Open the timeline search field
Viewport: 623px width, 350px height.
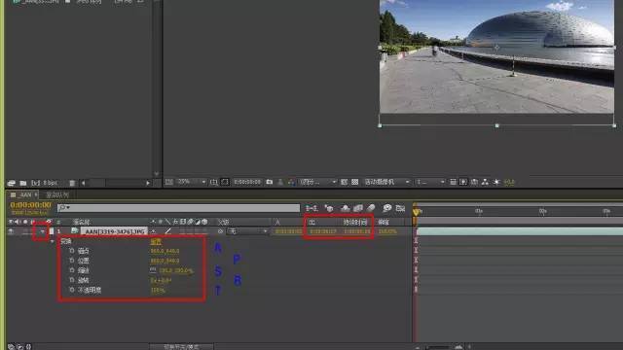178,208
